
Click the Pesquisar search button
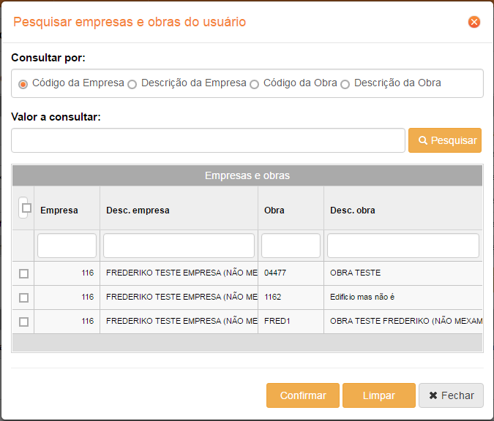[x=444, y=140]
